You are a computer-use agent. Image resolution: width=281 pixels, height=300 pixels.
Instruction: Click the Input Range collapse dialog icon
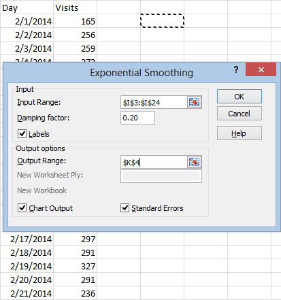pos(195,102)
